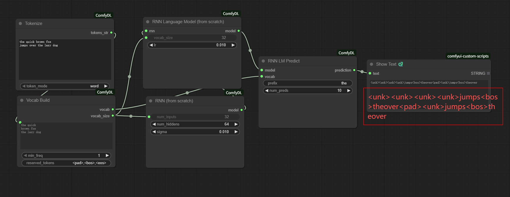510x197 pixels.
Task: Decrease lr value with left arrow
Action: [151, 45]
